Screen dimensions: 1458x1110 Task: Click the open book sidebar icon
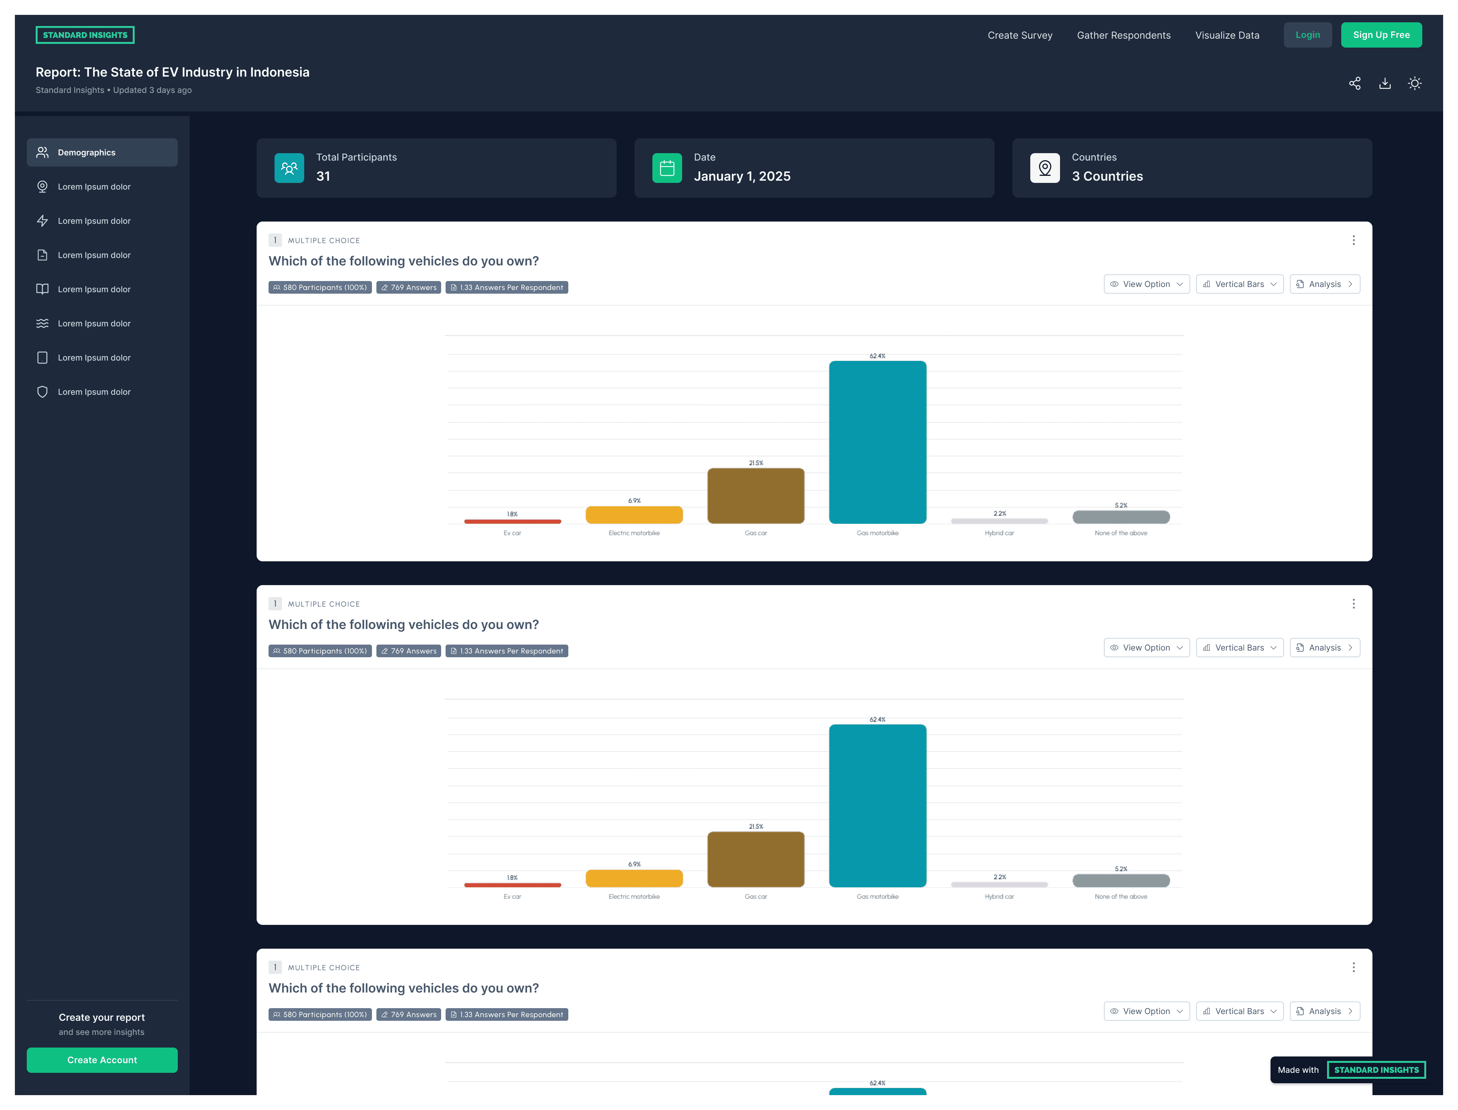click(42, 289)
